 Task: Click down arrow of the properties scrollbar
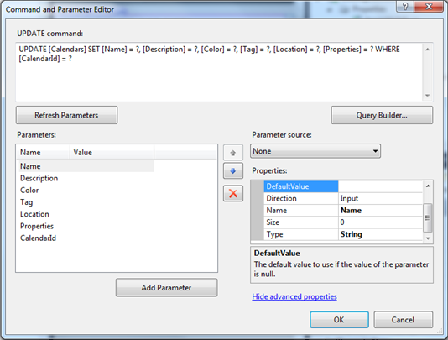pos(428,238)
